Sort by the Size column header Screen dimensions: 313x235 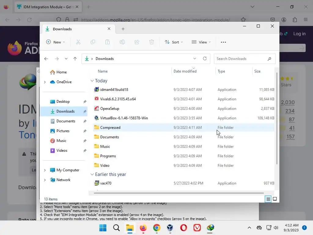pos(257,71)
